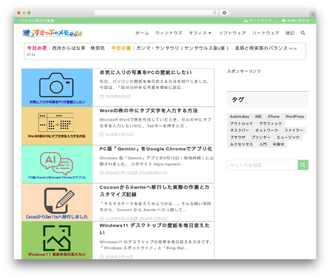Click the browser new tab plus button
The width and height of the screenshot is (330, 279).
[x=313, y=15]
